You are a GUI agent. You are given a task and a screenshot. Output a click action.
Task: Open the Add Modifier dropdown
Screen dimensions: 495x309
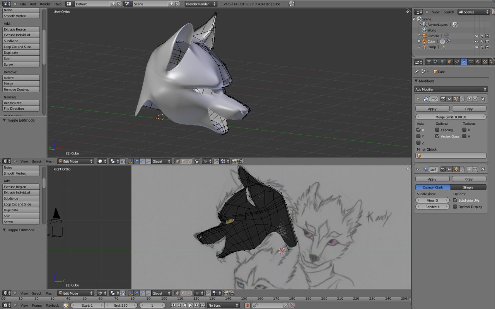pos(451,89)
